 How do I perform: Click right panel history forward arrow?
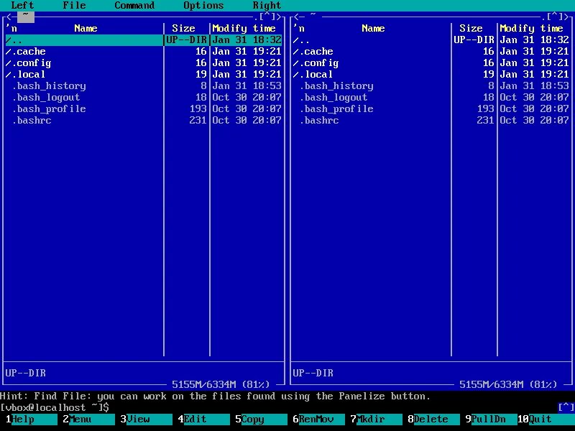click(566, 17)
